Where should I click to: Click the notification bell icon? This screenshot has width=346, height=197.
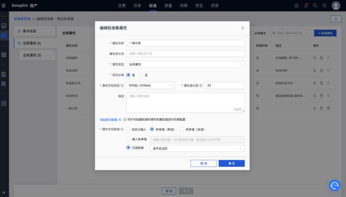tap(306, 6)
